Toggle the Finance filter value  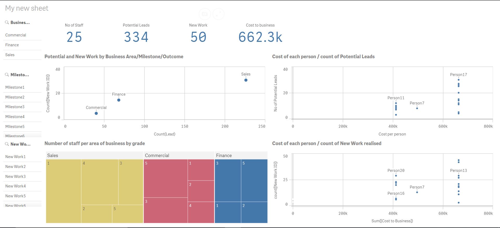12,45
